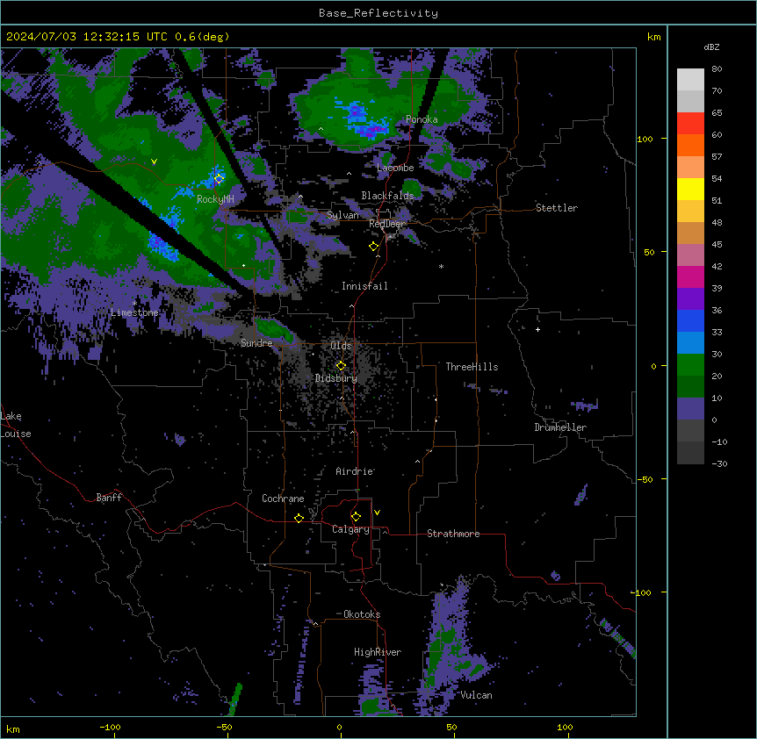This screenshot has height=739, width=757.
Task: Click the yellow diamond marker south of RedDeer
Action: tap(373, 247)
